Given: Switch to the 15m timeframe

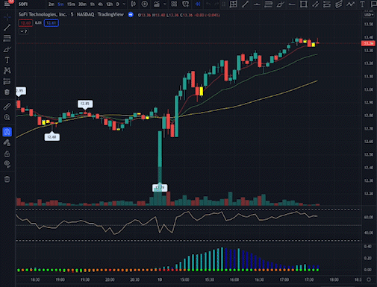Looking at the screenshot, I should 71,4.
